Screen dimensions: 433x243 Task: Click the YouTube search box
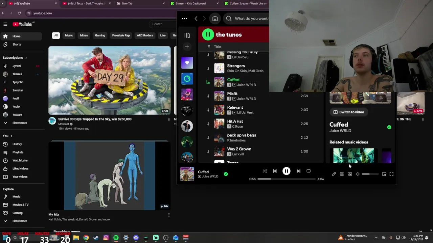click(163, 24)
